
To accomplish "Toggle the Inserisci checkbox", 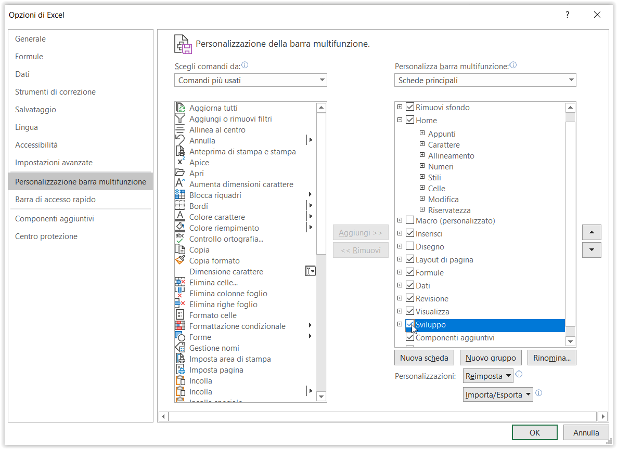I will coord(410,233).
